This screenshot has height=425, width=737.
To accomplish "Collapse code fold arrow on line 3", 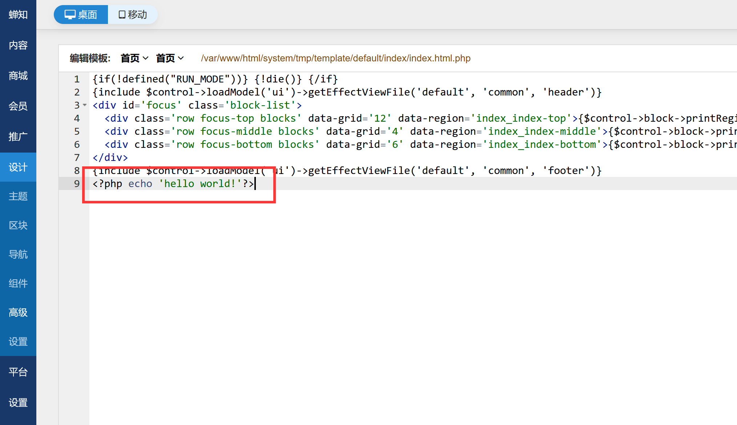I will (85, 105).
